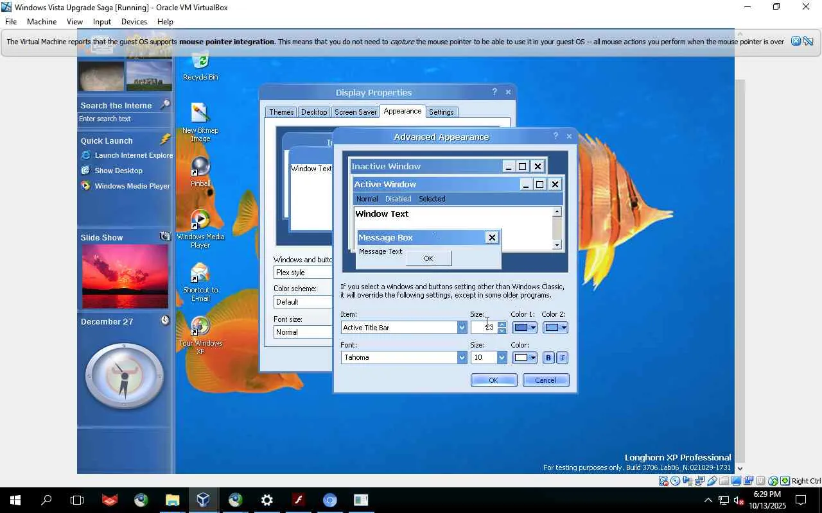
Task: Open taskbar search magnifier
Action: [46, 500]
